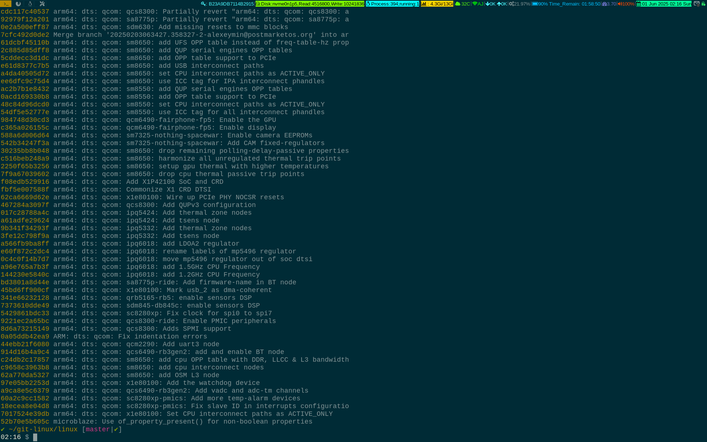Click commit hash 18ecea8e04d8
The height and width of the screenshot is (442, 707).
(x=25, y=406)
